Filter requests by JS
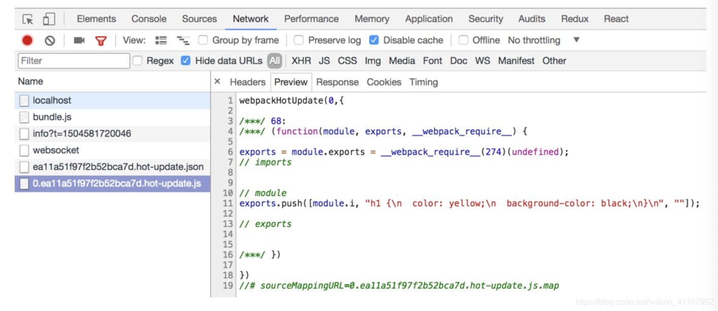The width and height of the screenshot is (718, 311). [325, 61]
